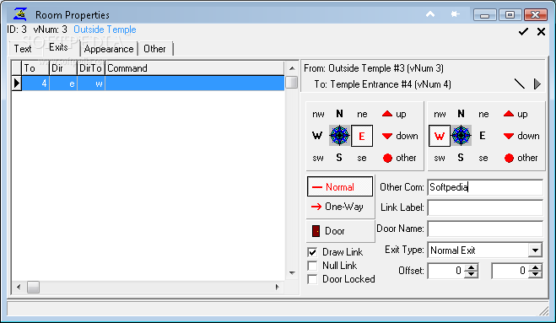Select ne in the From direction compass

pyautogui.click(x=362, y=114)
